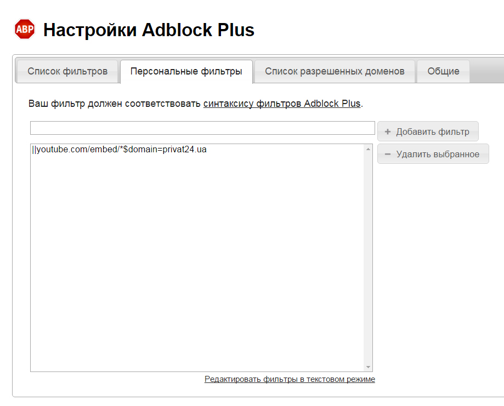Click the filter list scroll up arrow
Image resolution: width=504 pixels, height=406 pixels.
click(368, 149)
